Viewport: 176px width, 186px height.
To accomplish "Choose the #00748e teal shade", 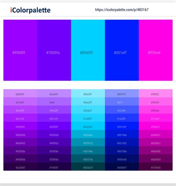I will (x=88, y=150).
